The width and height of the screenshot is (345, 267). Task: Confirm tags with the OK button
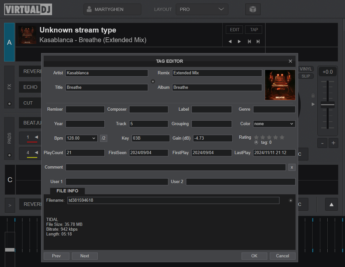[254, 256]
